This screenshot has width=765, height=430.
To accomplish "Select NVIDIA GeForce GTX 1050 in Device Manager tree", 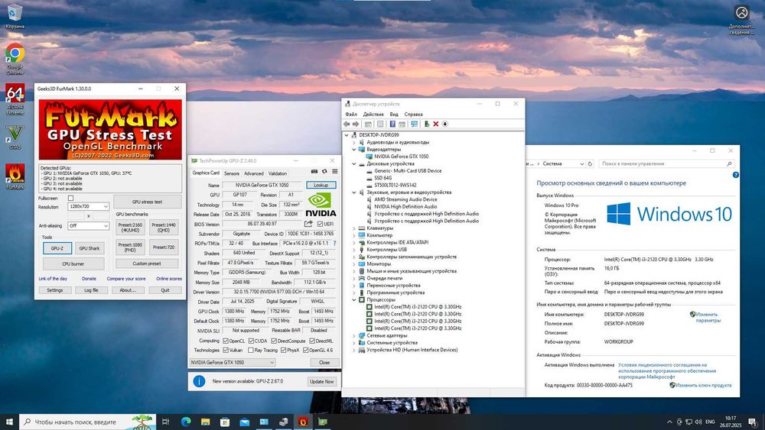I will click(401, 157).
